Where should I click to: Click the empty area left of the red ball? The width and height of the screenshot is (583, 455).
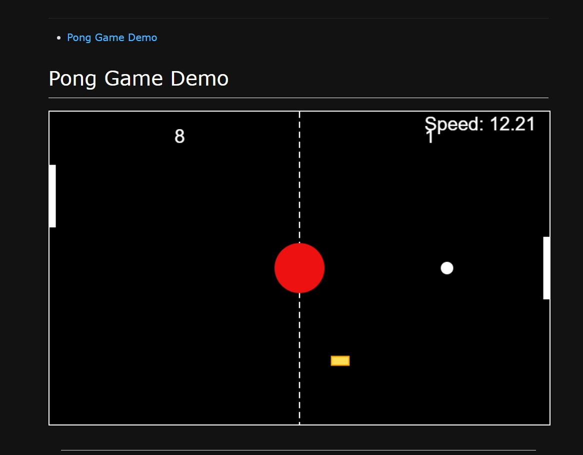(x=175, y=268)
